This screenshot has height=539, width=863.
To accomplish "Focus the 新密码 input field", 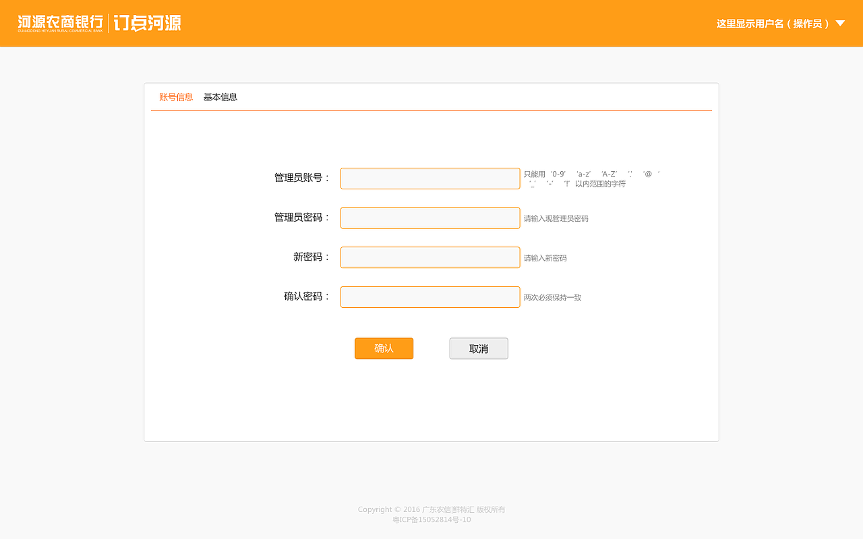I will coord(430,257).
